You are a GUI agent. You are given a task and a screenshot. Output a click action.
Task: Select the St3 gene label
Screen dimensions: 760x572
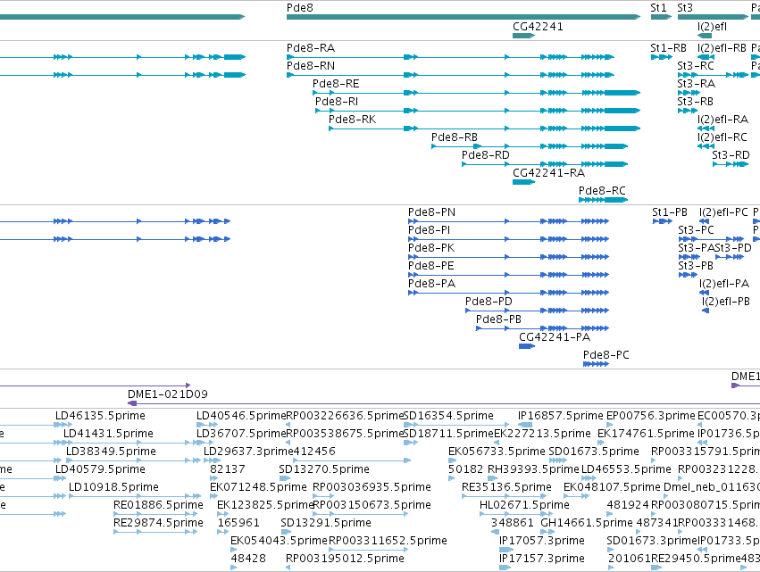coord(685,8)
